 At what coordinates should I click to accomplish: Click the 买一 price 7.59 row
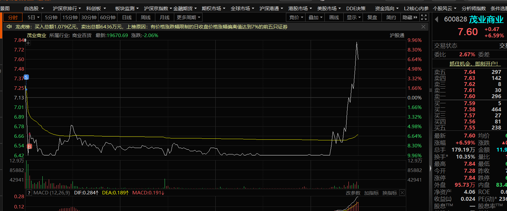coord(469,103)
